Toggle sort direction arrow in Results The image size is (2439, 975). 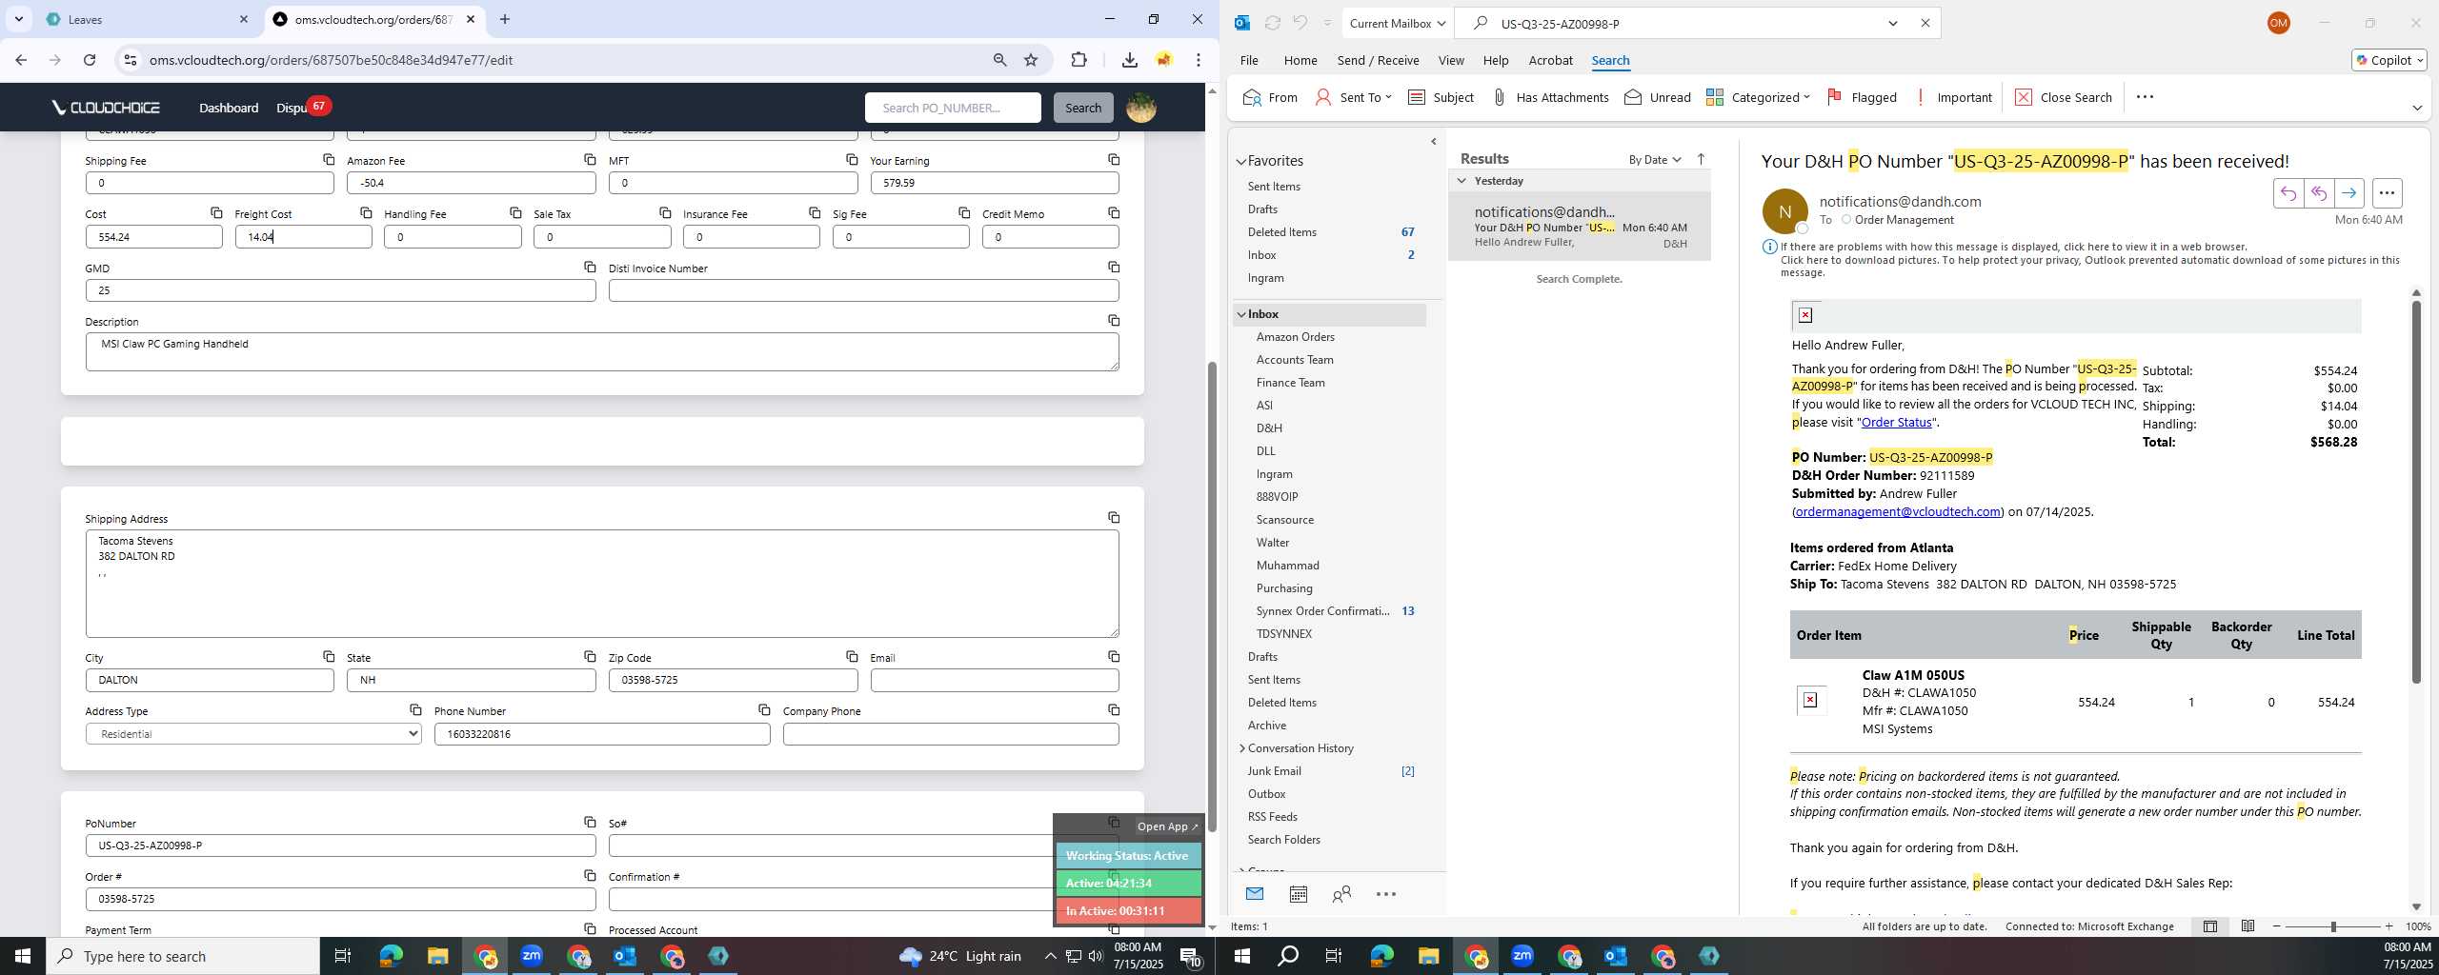(x=1701, y=159)
